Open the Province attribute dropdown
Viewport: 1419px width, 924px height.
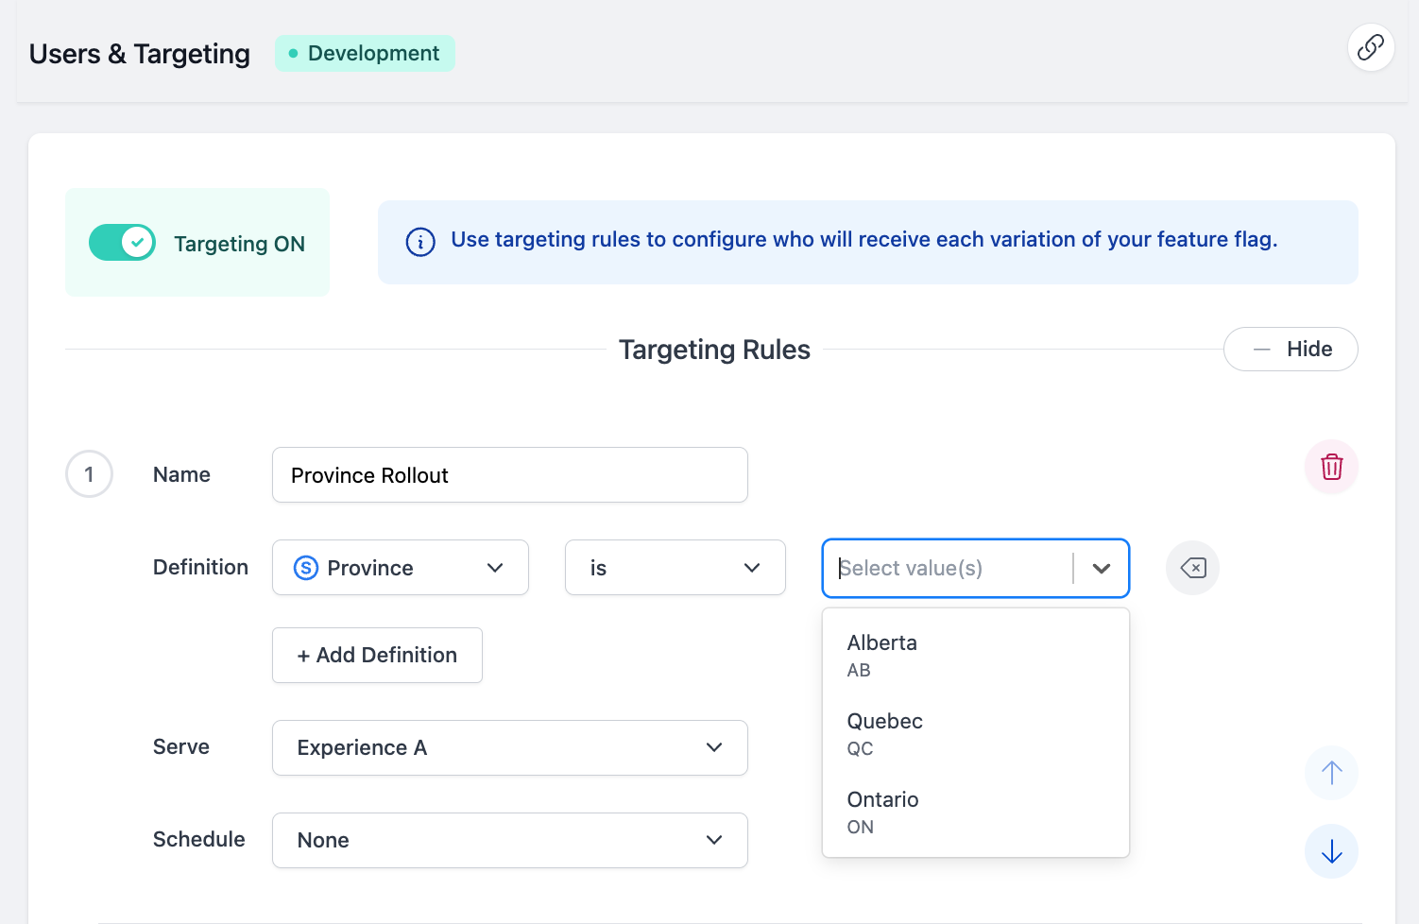point(400,567)
